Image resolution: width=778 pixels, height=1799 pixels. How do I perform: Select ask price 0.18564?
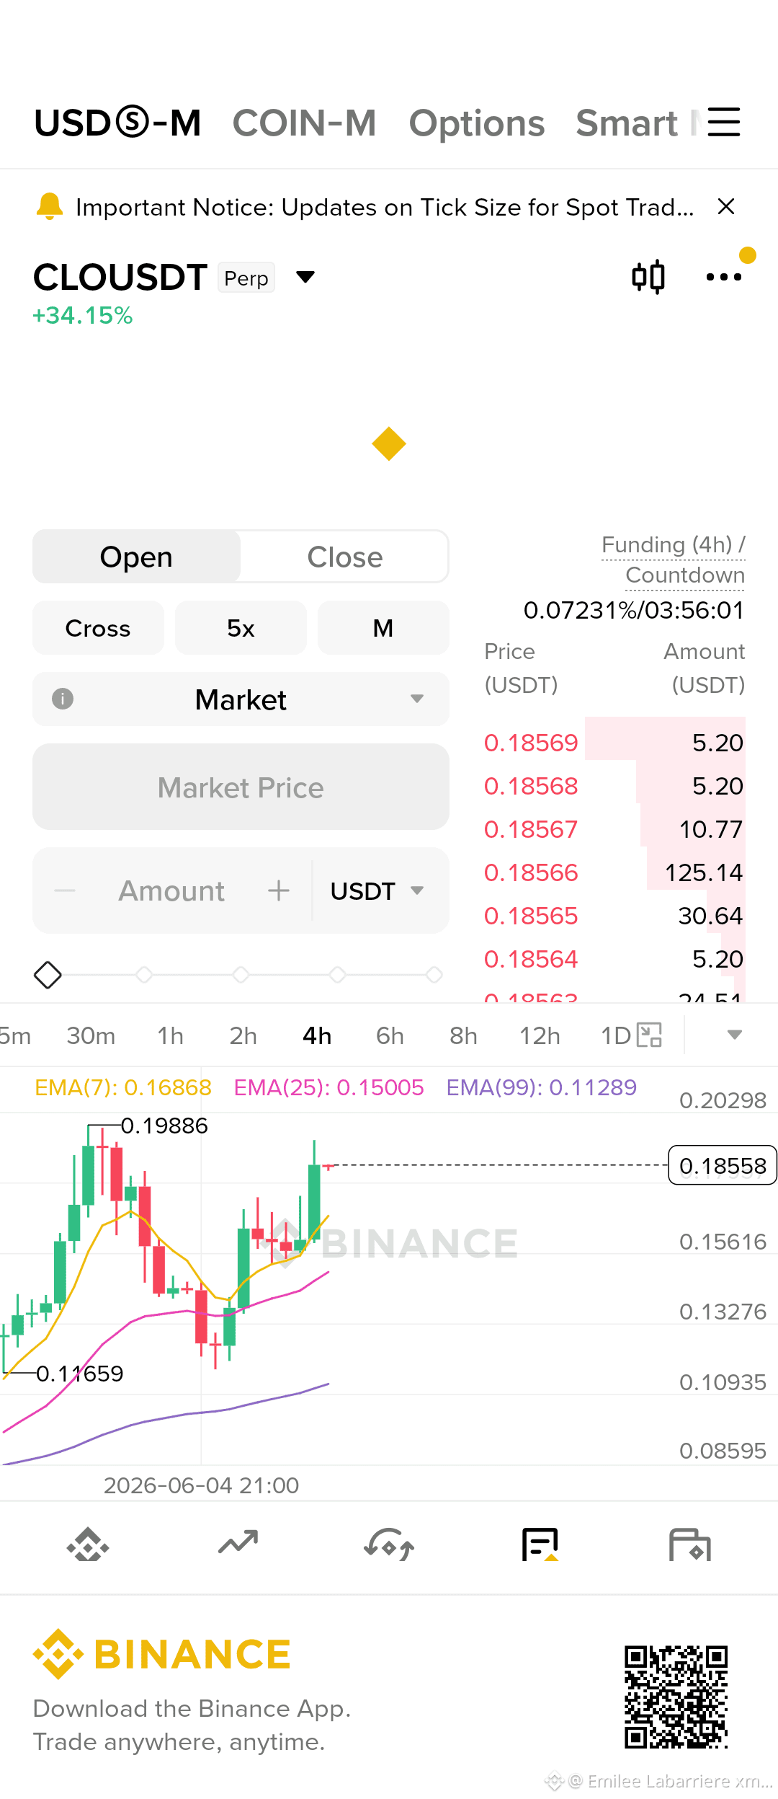pyautogui.click(x=531, y=959)
